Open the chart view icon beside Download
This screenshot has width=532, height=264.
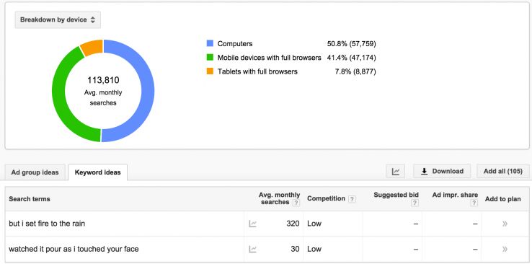point(396,172)
